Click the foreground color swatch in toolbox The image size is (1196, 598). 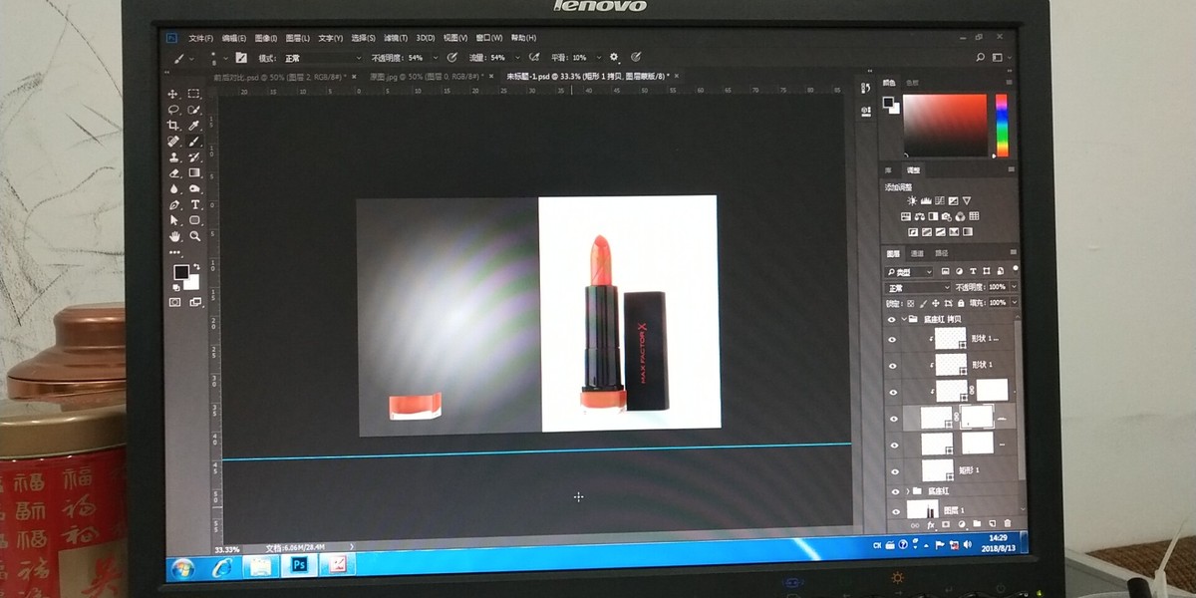pos(180,272)
